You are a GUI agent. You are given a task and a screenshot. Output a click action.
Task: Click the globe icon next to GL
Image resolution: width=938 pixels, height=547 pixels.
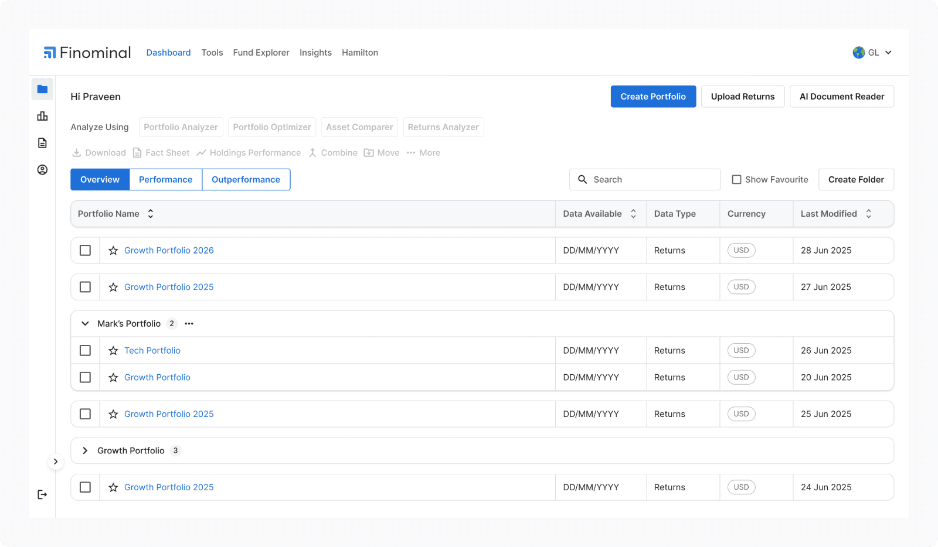pos(859,53)
